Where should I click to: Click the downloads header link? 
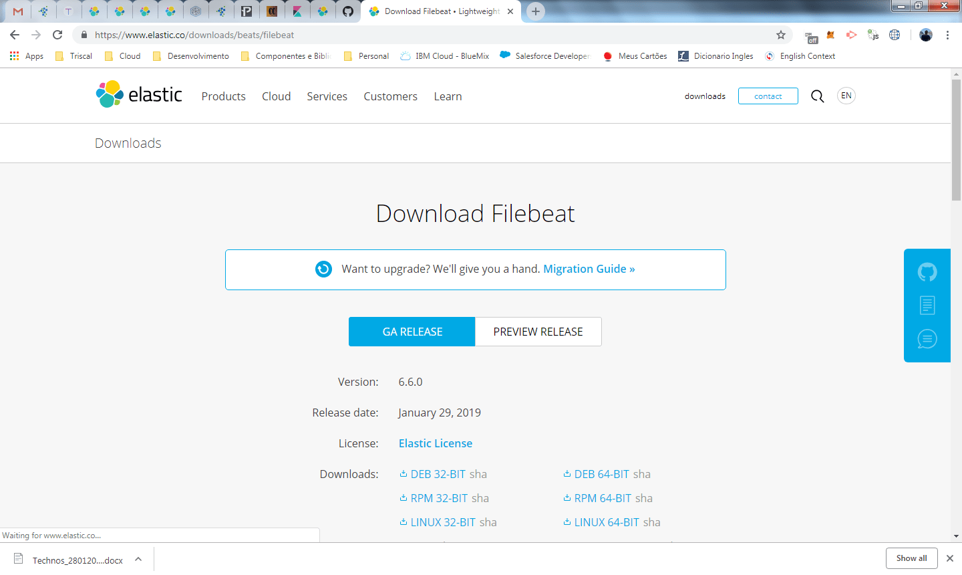(x=705, y=96)
